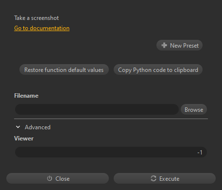Click the Viewer parameter label
Screen dimensions: 222x190
pos(24,138)
